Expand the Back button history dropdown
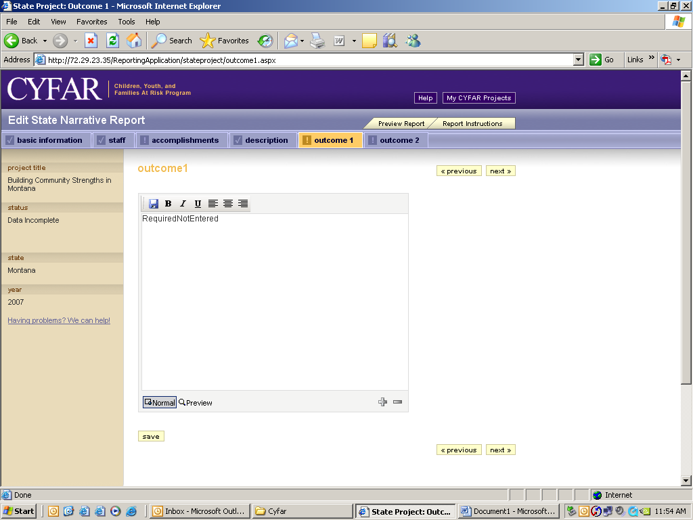This screenshot has height=520, width=693. tap(45, 41)
